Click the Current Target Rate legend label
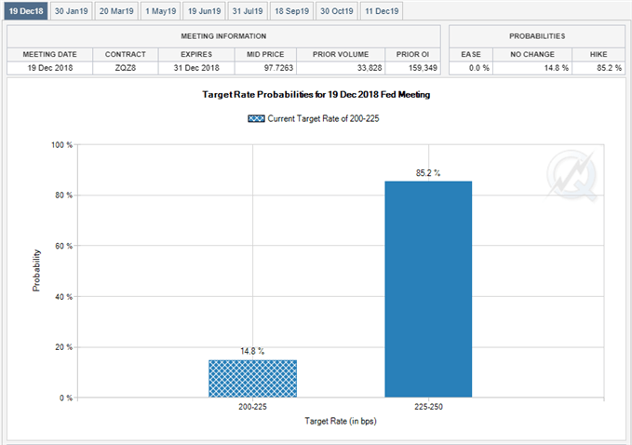This screenshot has height=445, width=632. click(x=323, y=118)
